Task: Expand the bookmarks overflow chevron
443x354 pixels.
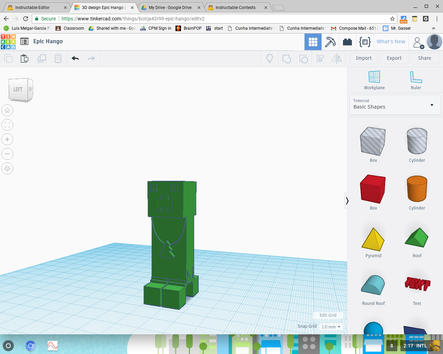Action: pos(434,28)
